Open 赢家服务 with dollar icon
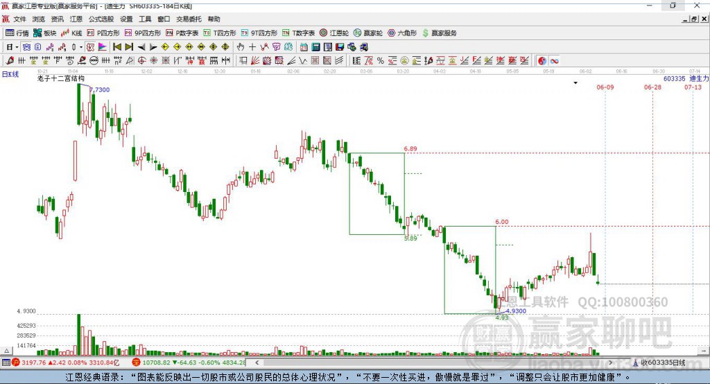Screen dimensions: 710x384 (439, 33)
